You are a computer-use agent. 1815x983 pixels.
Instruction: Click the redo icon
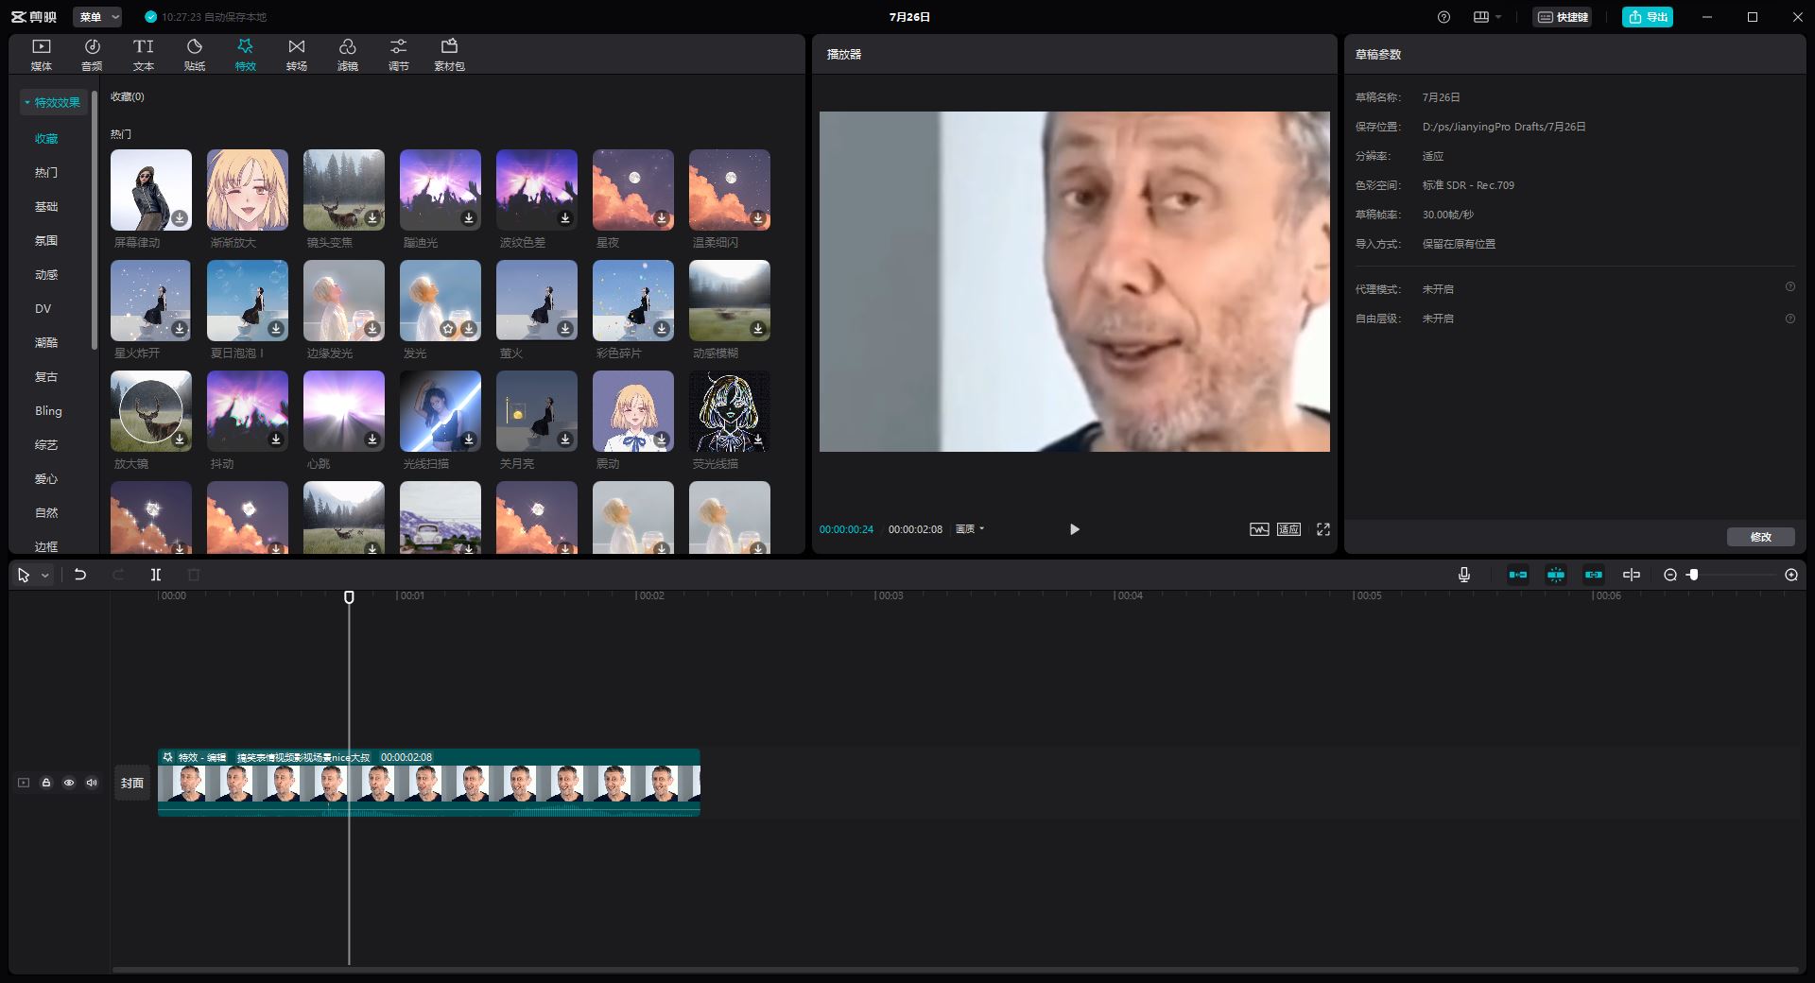(117, 575)
